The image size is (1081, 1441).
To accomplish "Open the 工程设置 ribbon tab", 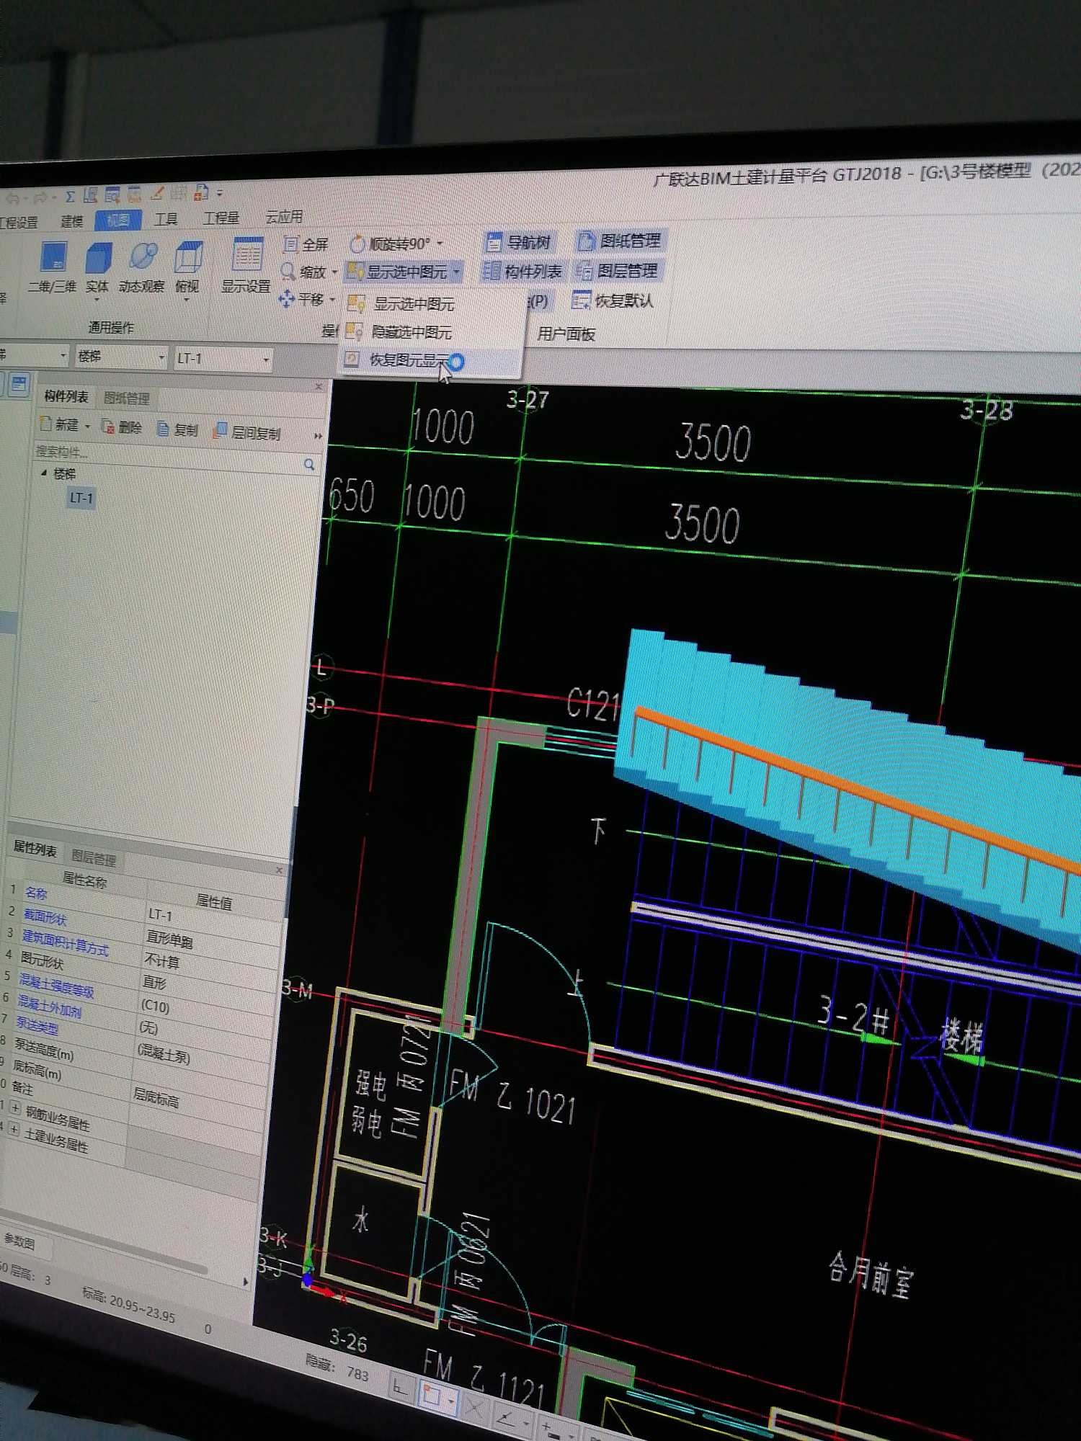I will (x=19, y=223).
